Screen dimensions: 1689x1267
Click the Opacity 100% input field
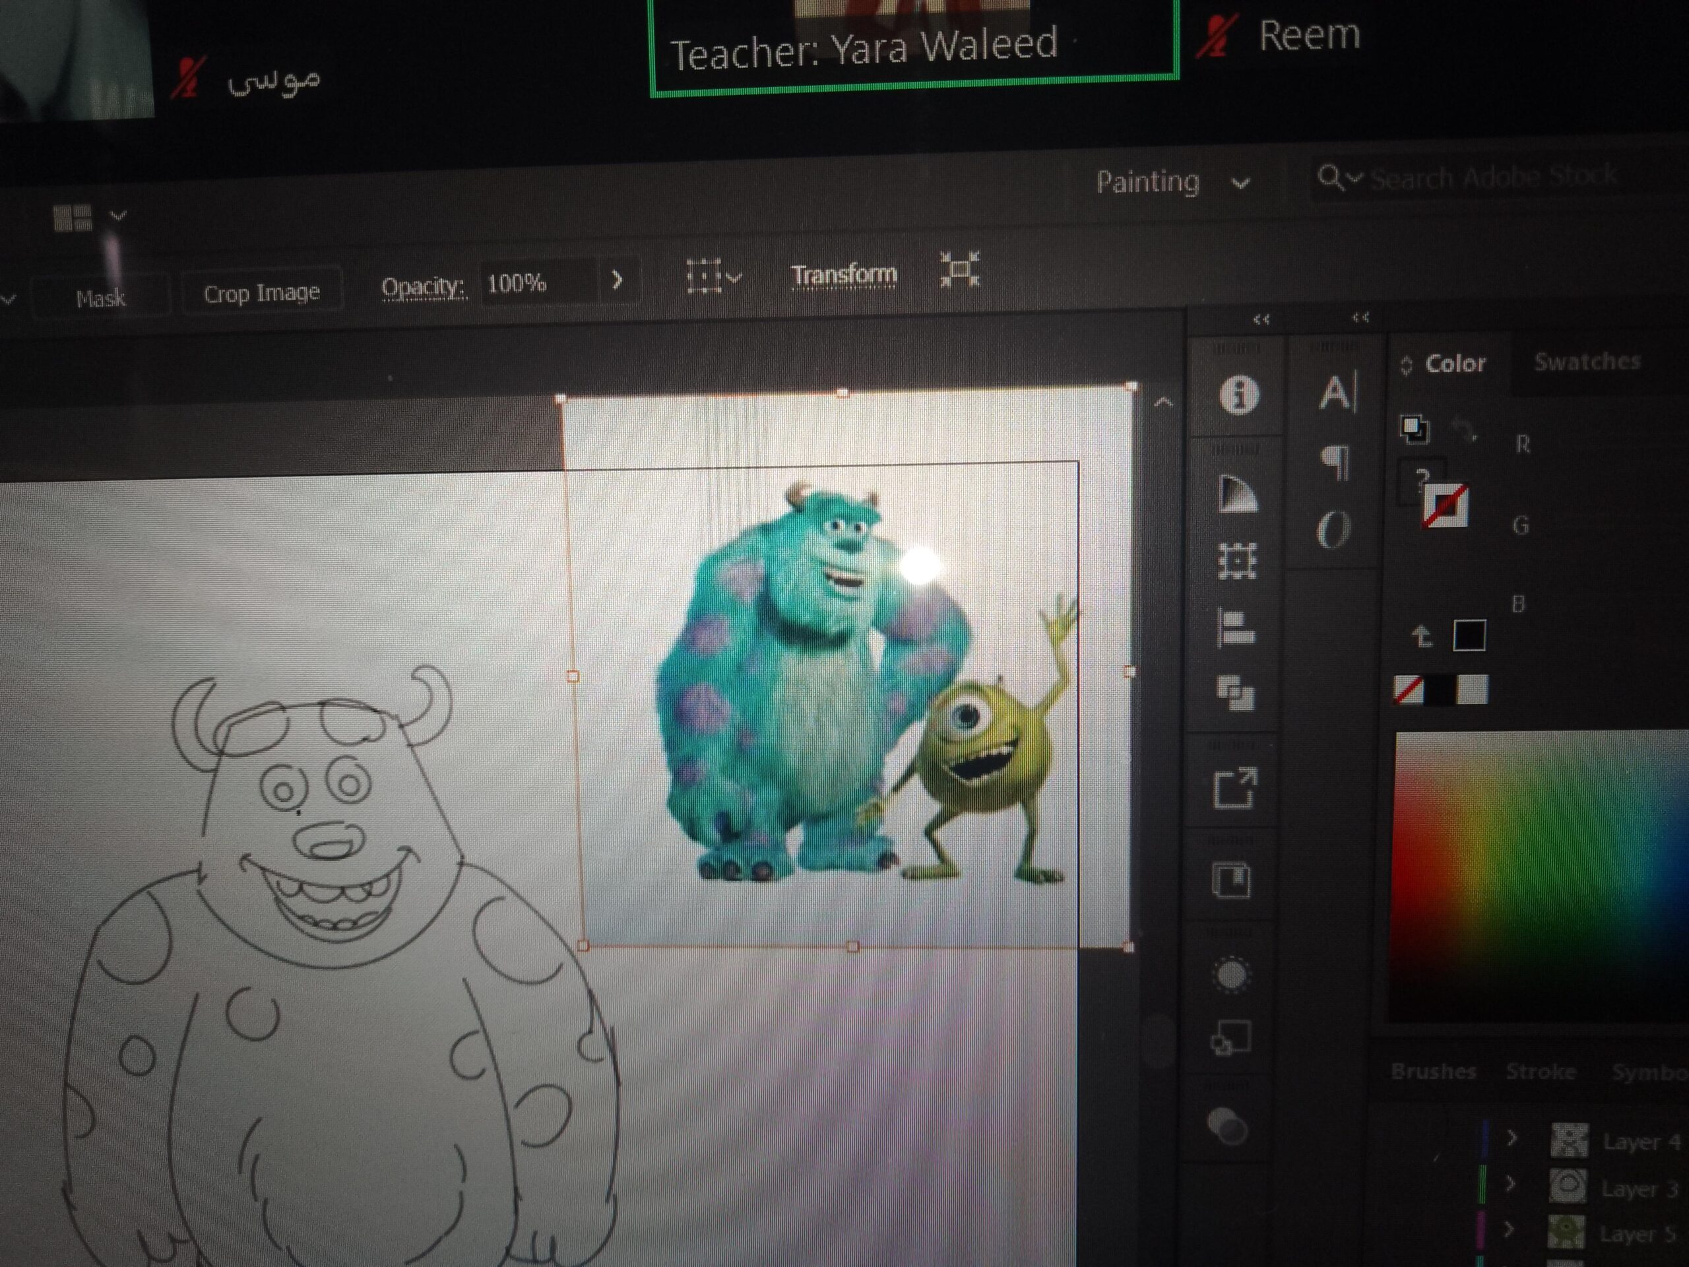tap(538, 283)
